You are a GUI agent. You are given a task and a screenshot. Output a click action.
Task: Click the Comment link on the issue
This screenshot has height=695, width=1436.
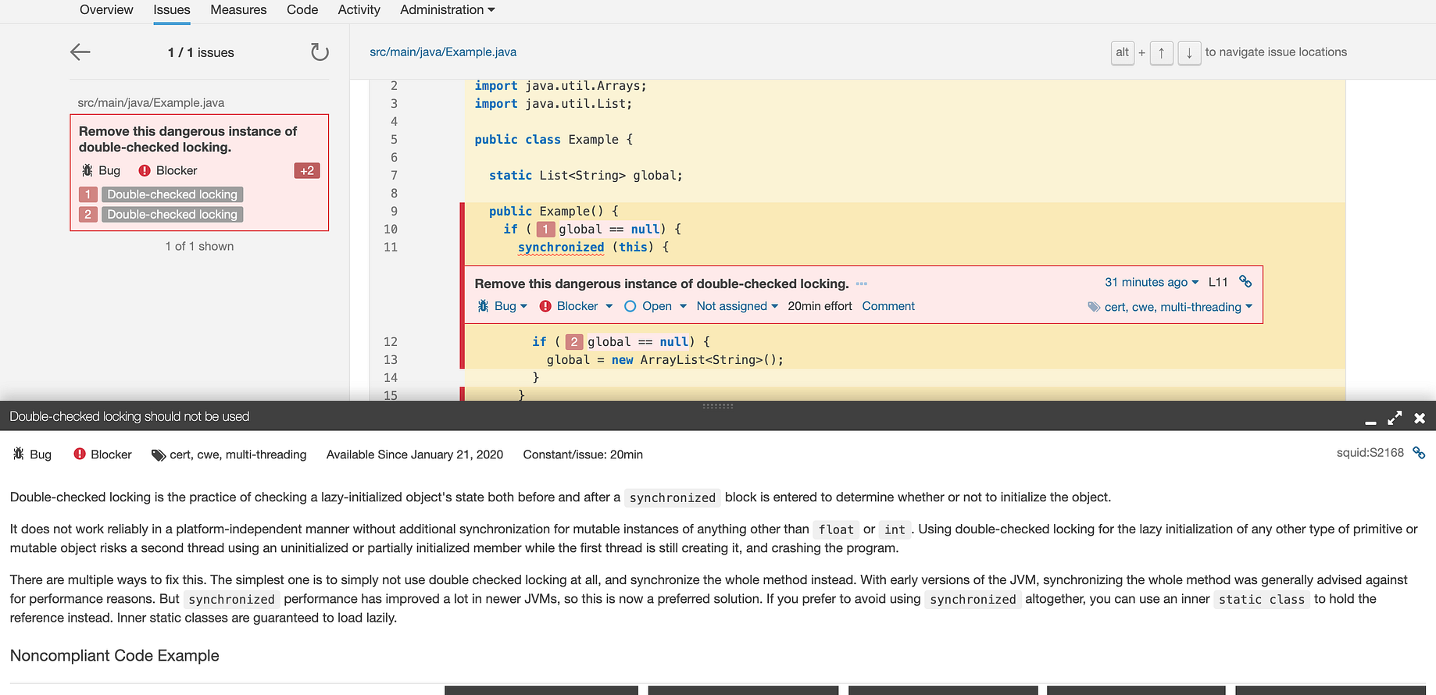888,306
